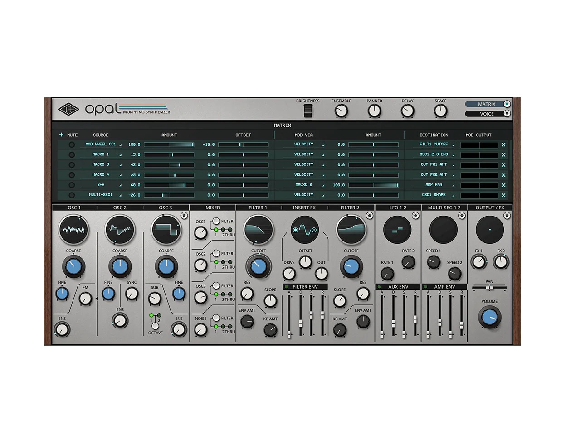Delete the MACRO 4 matrix row
Image resolution: width=566 pixels, height=444 pixels.
(x=503, y=175)
